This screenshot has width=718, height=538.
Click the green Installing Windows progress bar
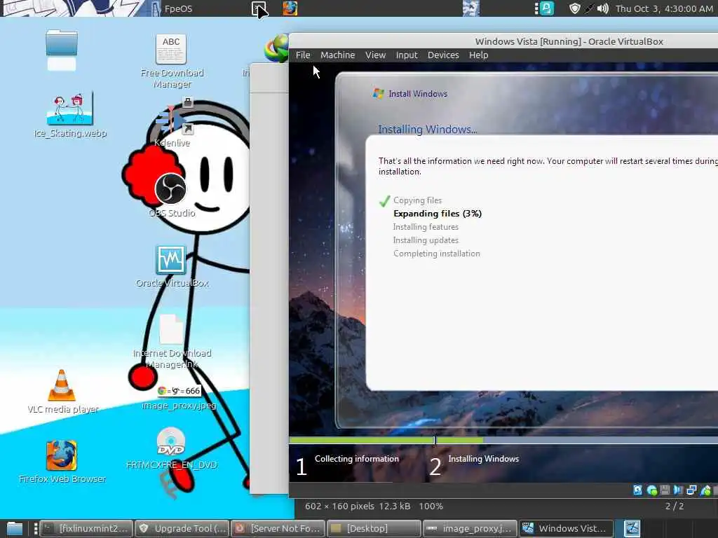(x=460, y=440)
